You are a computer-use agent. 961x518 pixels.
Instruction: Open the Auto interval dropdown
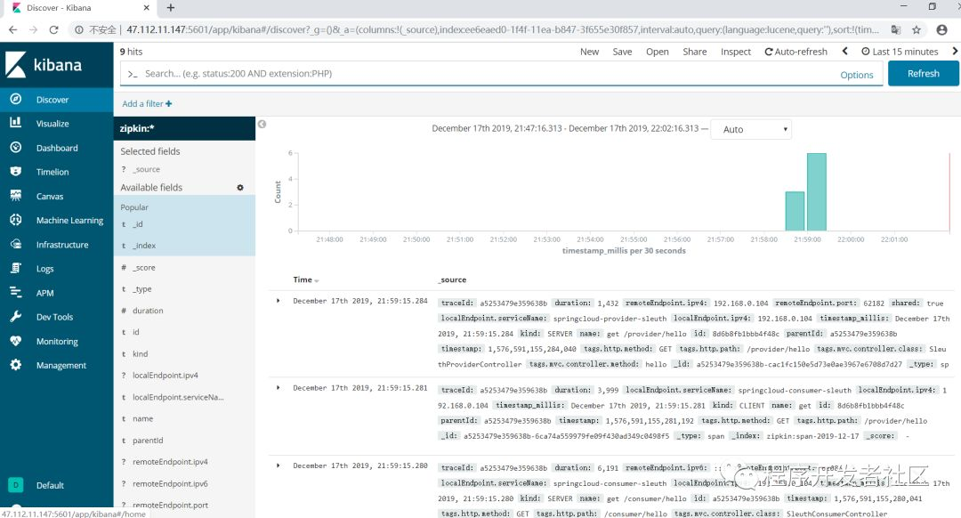coord(751,129)
